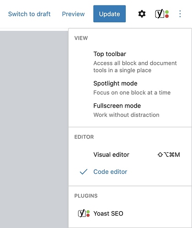
Task: Click 'Focus on one block at a time' description
Action: (x=132, y=93)
